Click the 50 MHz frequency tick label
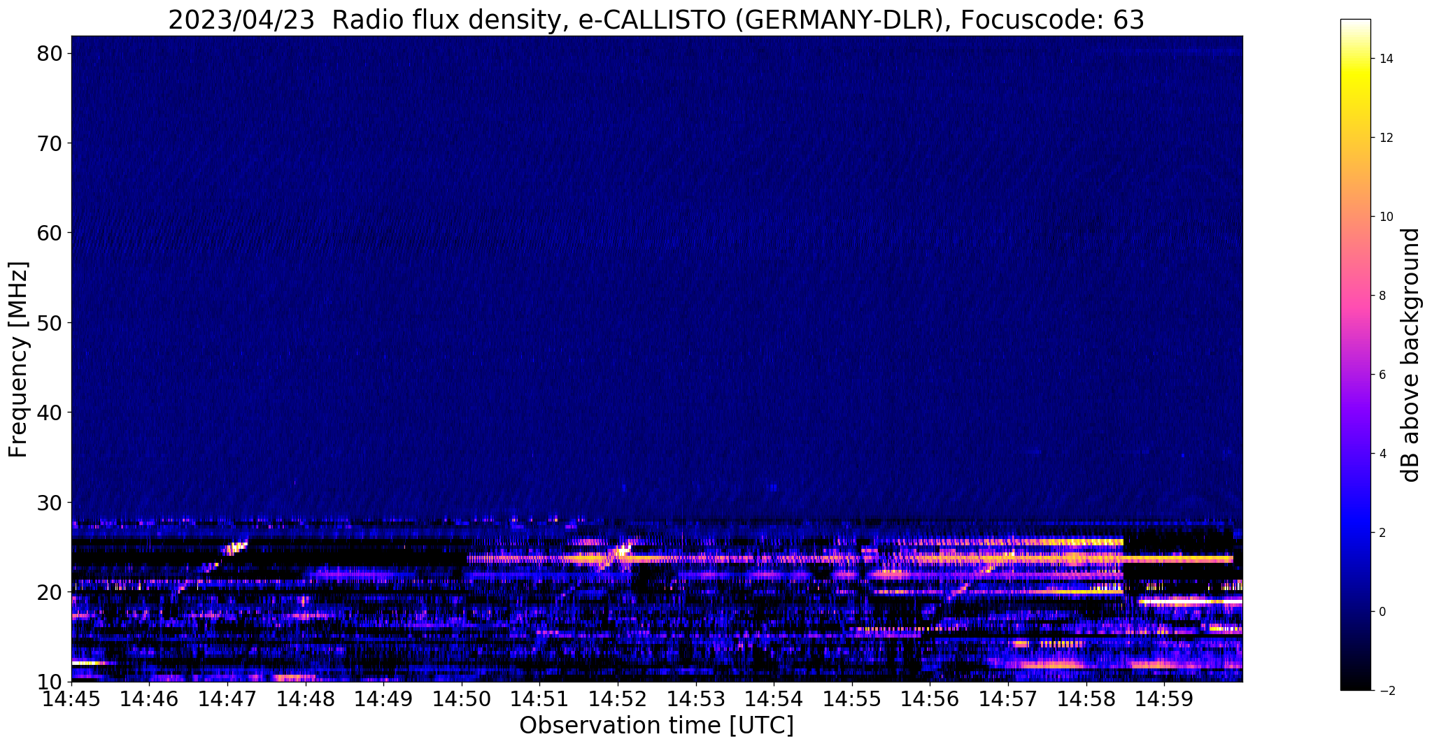The width and height of the screenshot is (1432, 746). coord(49,323)
